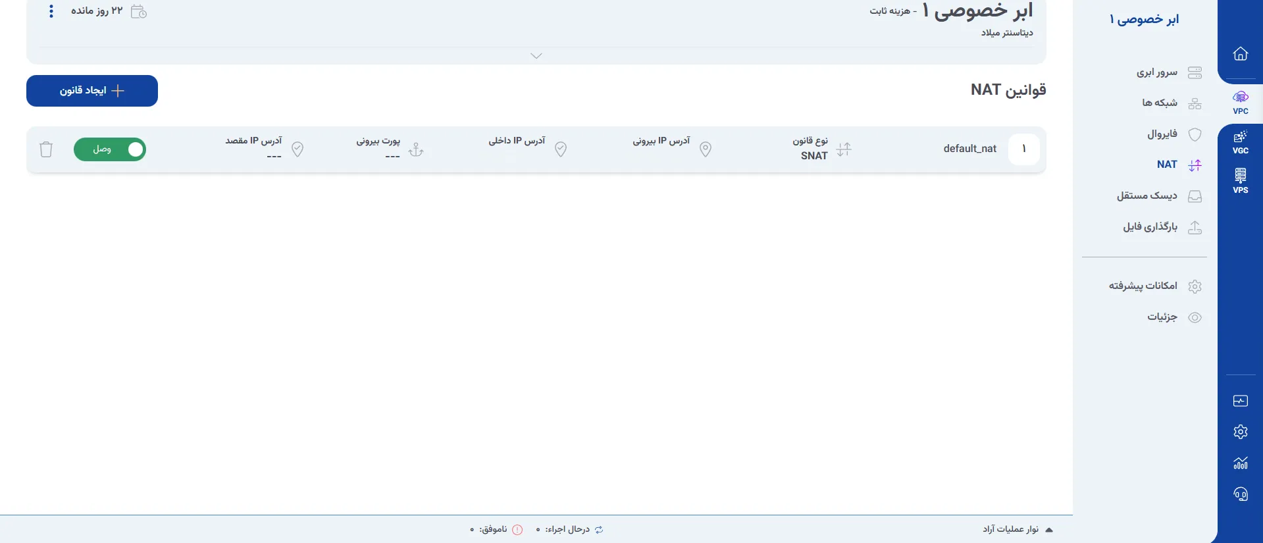Click the anchor icon for پورت بیرونی
This screenshot has width=1263, height=543.
point(416,149)
